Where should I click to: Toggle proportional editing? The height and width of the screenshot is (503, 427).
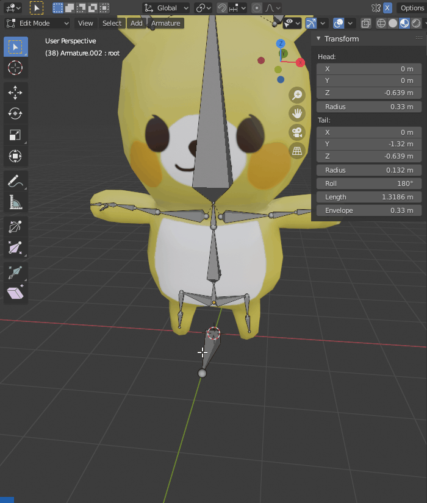point(257,8)
